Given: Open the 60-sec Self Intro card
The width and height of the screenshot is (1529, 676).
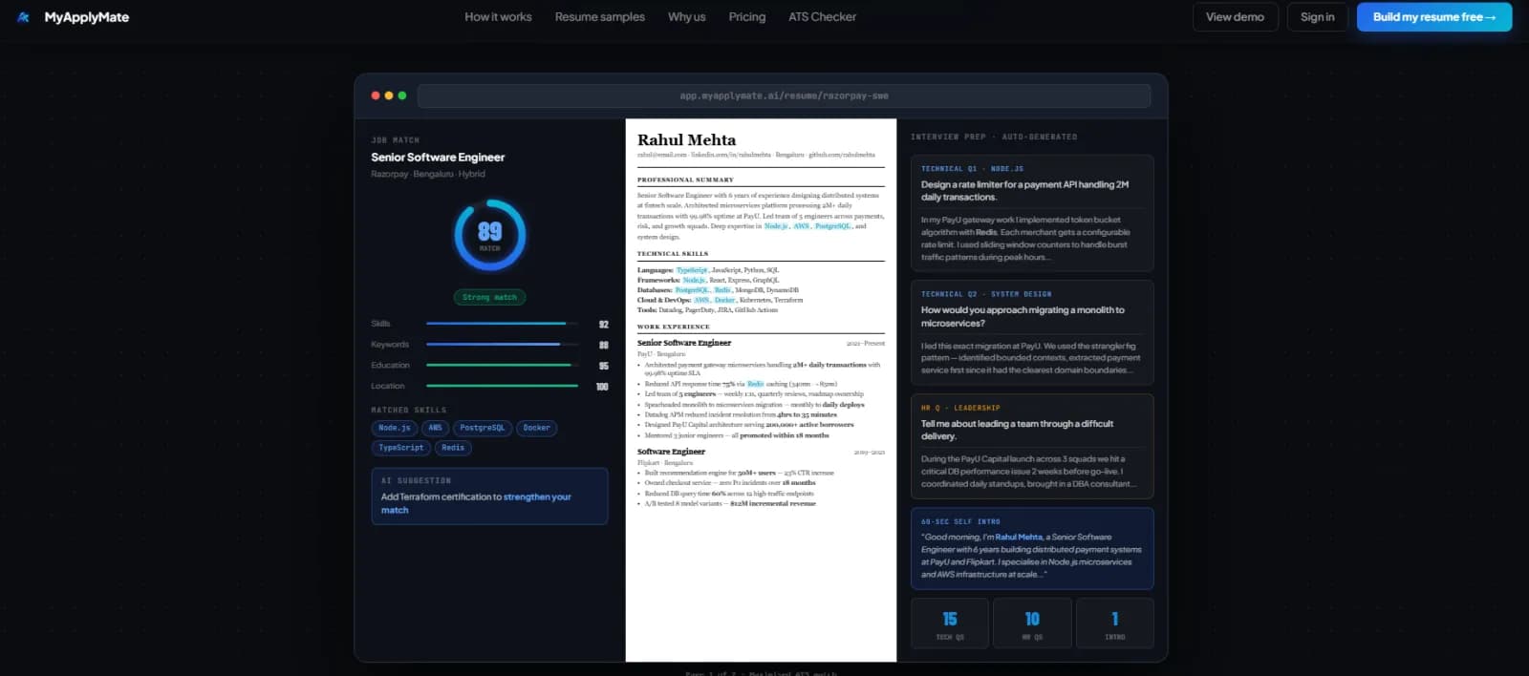Looking at the screenshot, I should [x=1032, y=548].
